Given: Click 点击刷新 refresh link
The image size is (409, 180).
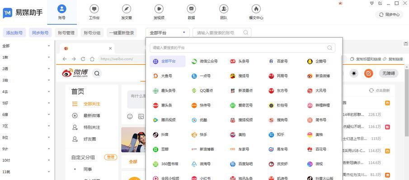Looking at the screenshot, I should pyautogui.click(x=380, y=90).
